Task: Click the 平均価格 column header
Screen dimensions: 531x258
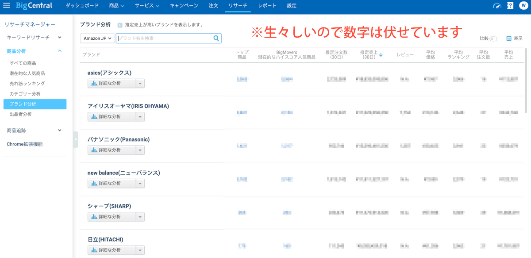Action: [431, 55]
